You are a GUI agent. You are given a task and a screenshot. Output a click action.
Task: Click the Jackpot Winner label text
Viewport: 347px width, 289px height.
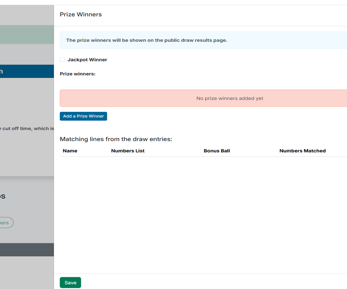87,60
